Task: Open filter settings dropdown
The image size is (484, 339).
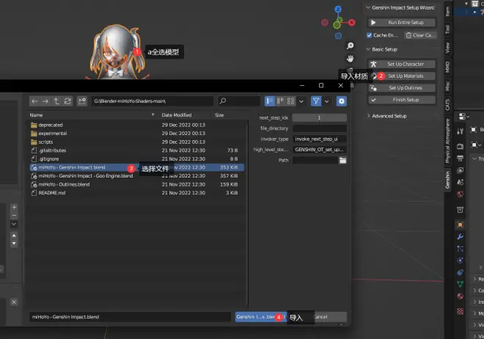Action: [x=326, y=101]
